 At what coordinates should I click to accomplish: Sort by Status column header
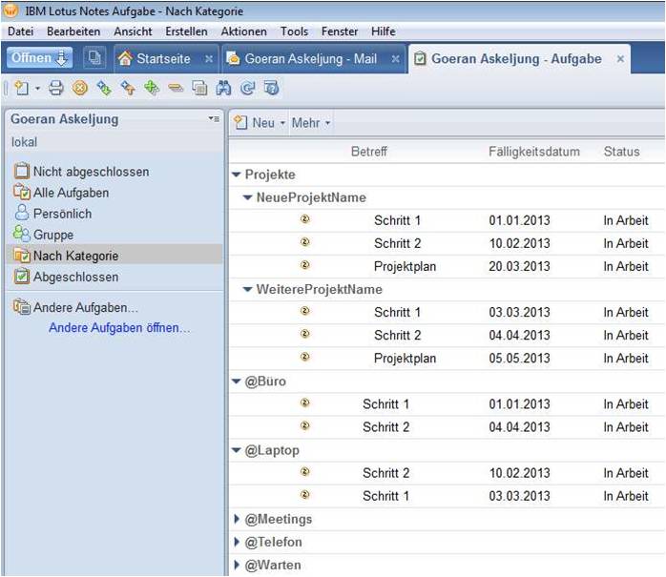coord(621,152)
